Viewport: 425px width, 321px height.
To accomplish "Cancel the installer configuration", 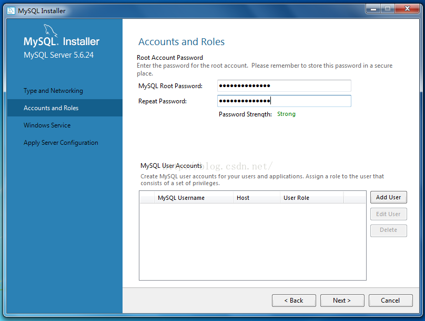I will tap(391, 301).
